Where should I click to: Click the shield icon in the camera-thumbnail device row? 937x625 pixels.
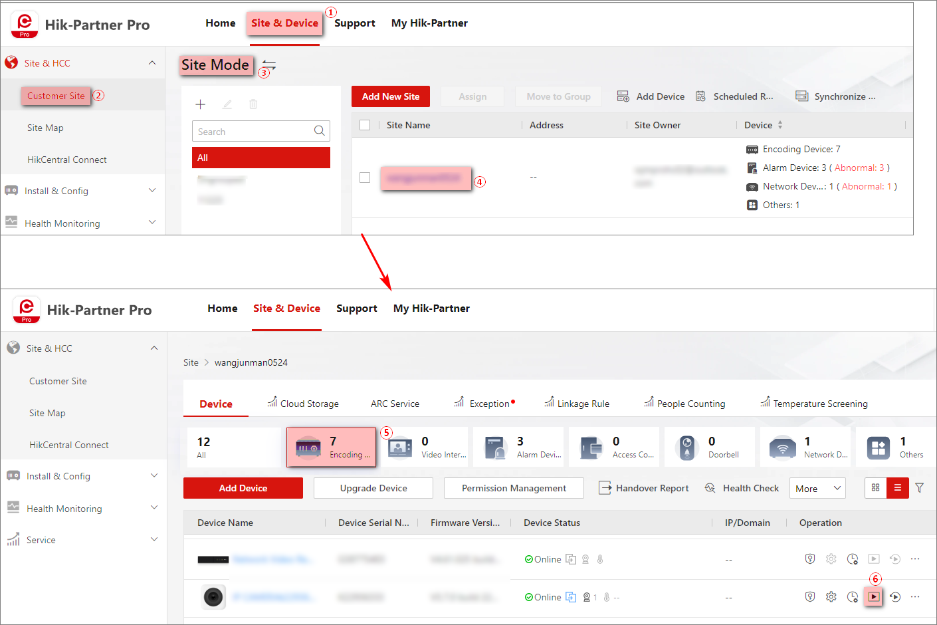click(810, 597)
